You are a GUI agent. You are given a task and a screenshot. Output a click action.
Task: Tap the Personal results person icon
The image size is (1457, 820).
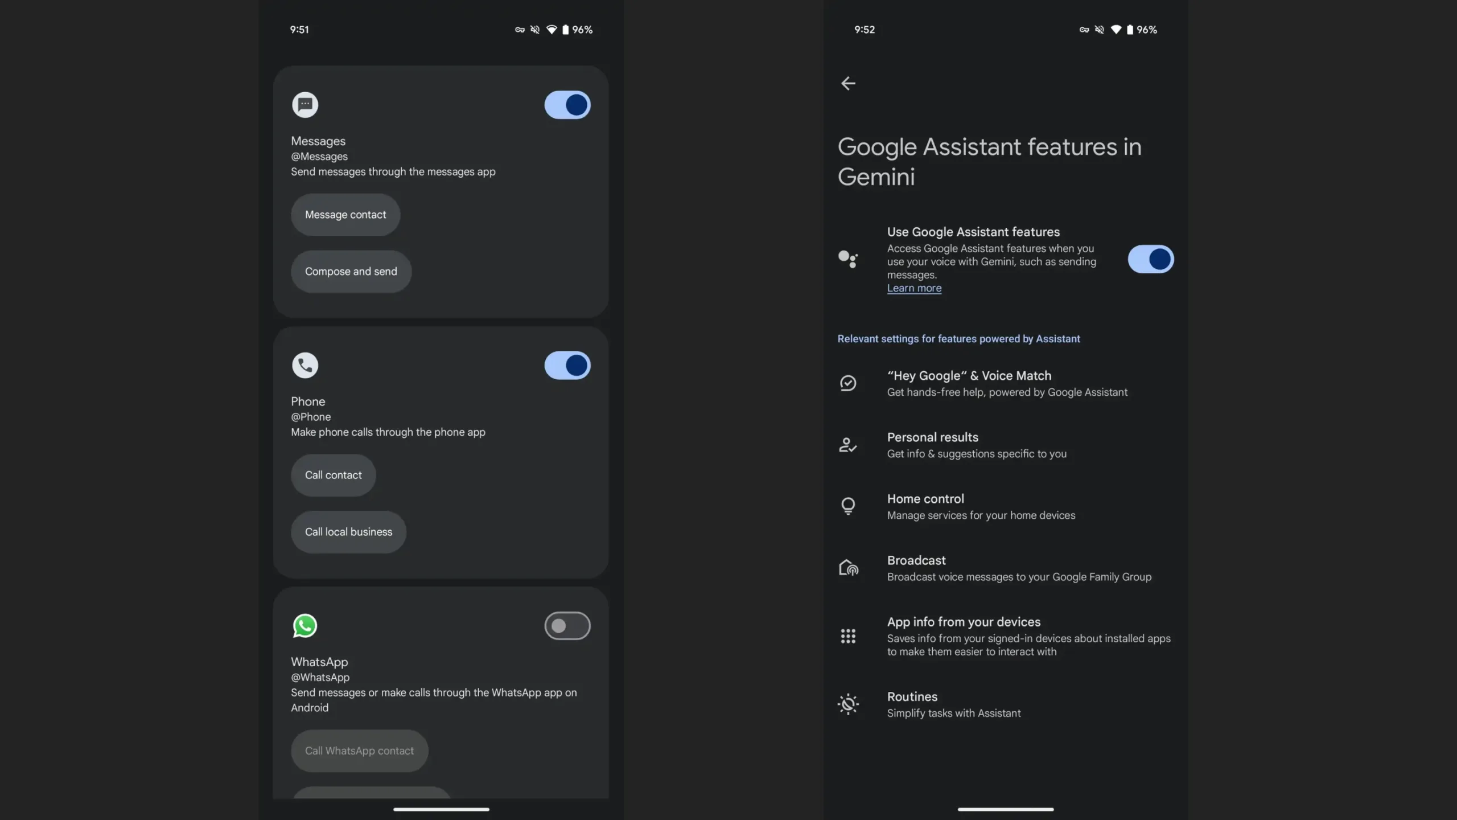coord(848,445)
